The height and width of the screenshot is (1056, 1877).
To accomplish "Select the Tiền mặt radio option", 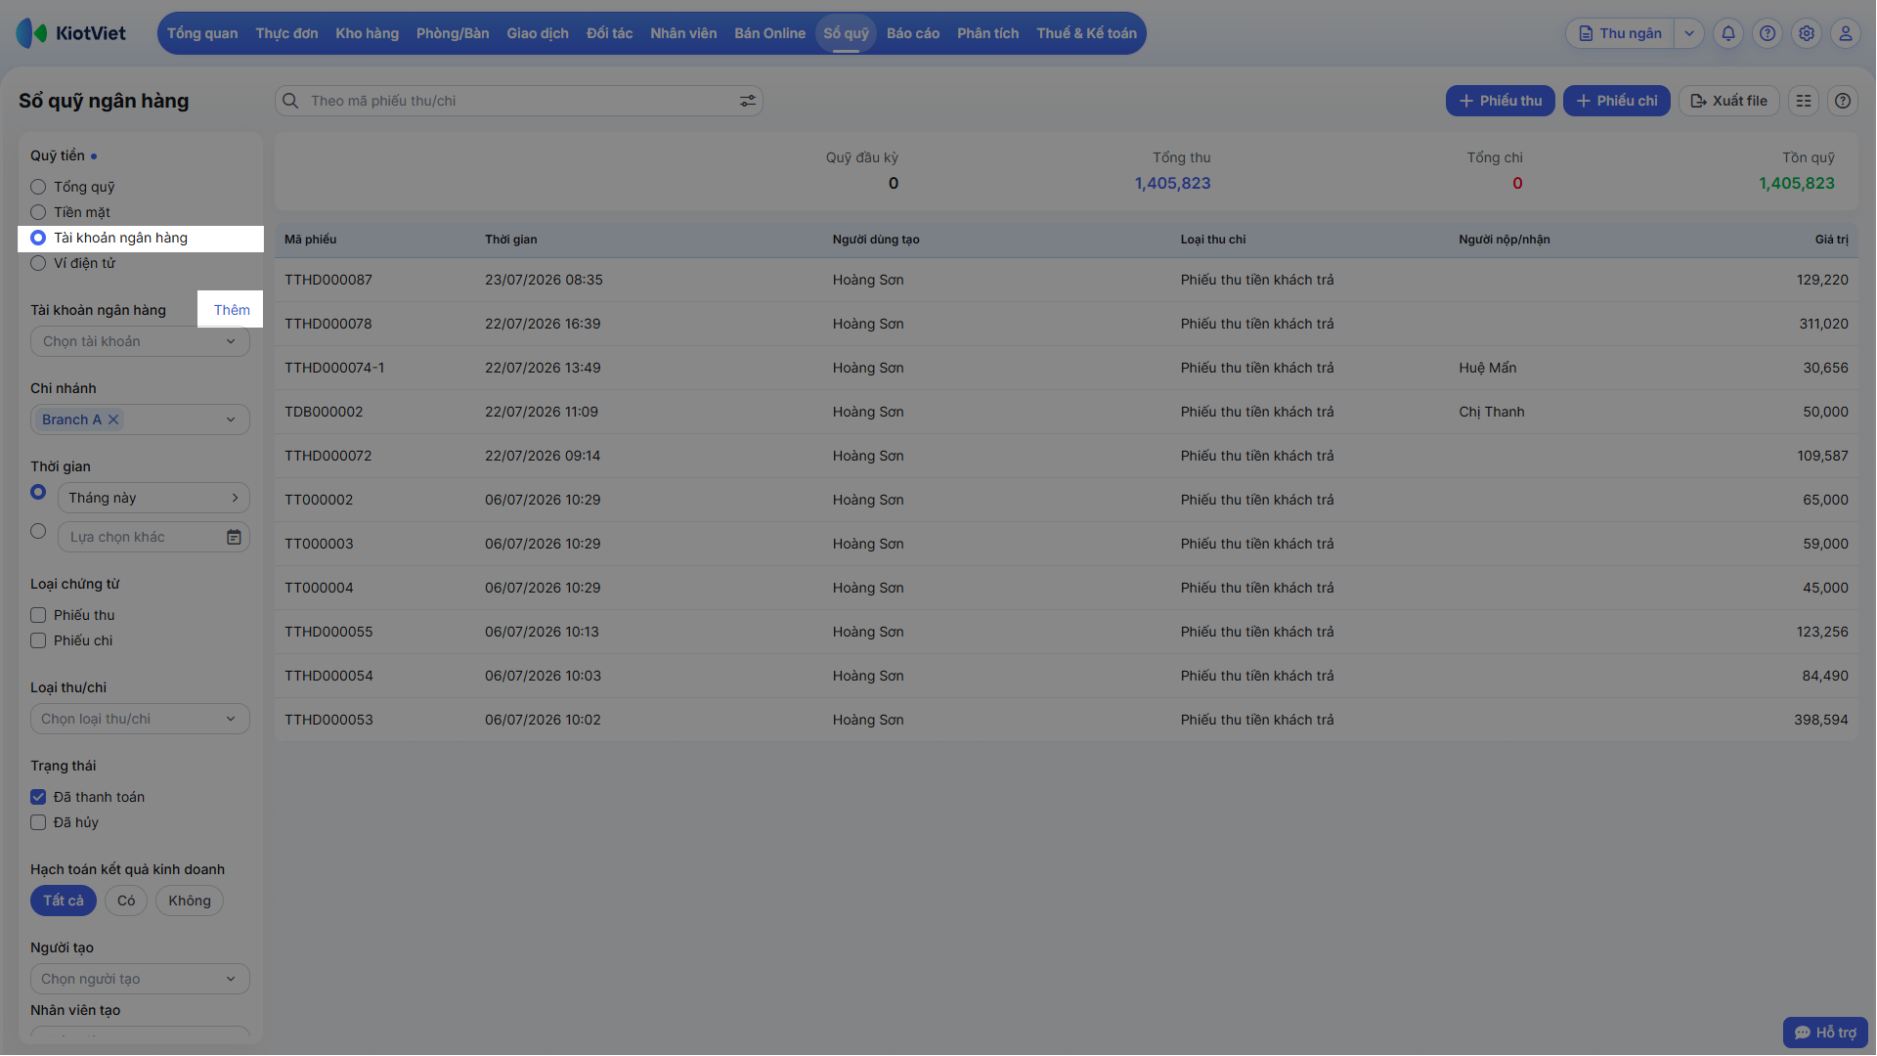I will tap(38, 212).
